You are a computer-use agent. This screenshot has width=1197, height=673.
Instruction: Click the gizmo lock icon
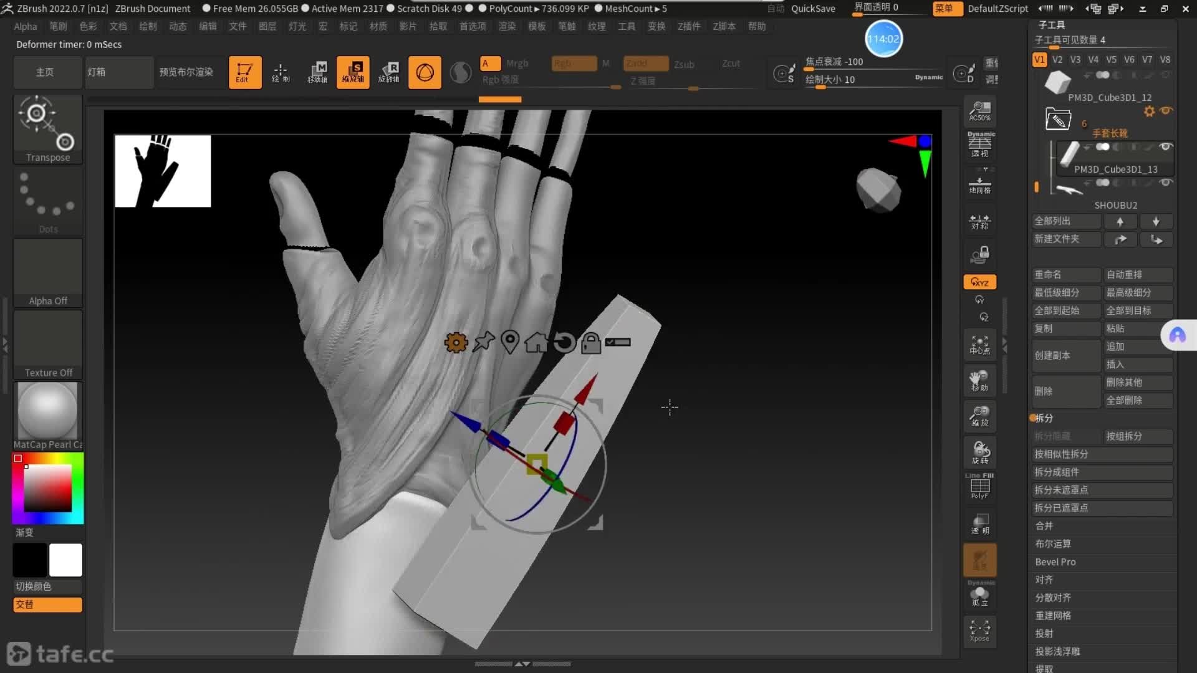[590, 343]
